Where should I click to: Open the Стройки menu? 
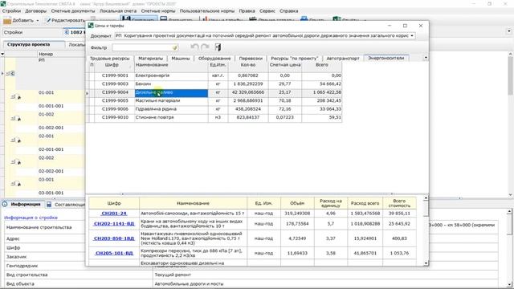click(11, 10)
